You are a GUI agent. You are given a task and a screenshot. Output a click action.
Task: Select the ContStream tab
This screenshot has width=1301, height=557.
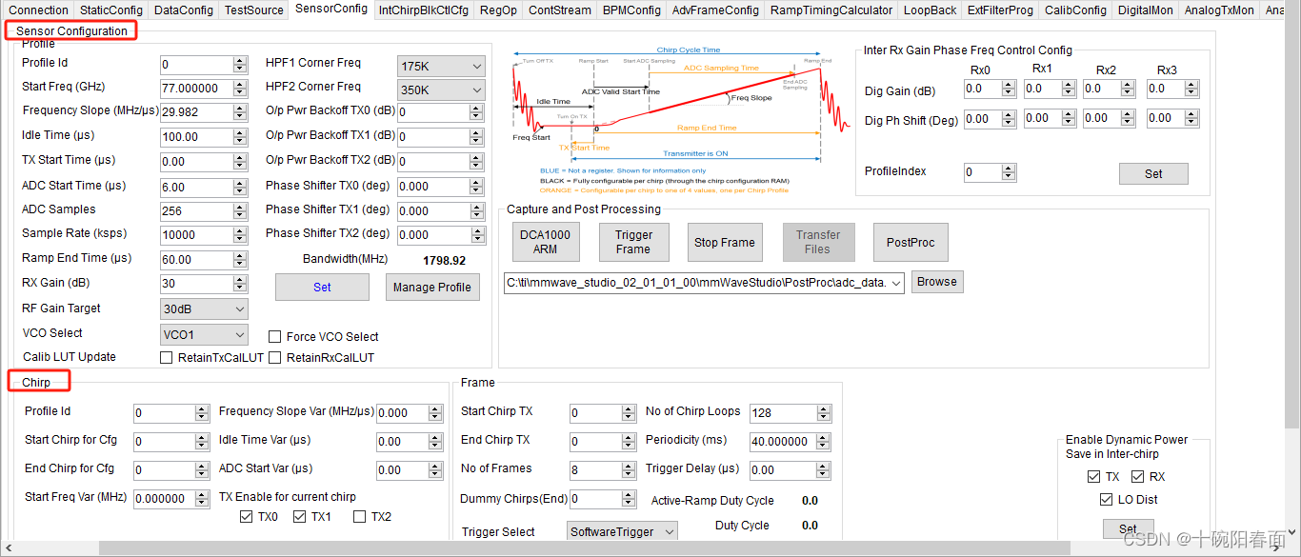pyautogui.click(x=560, y=10)
